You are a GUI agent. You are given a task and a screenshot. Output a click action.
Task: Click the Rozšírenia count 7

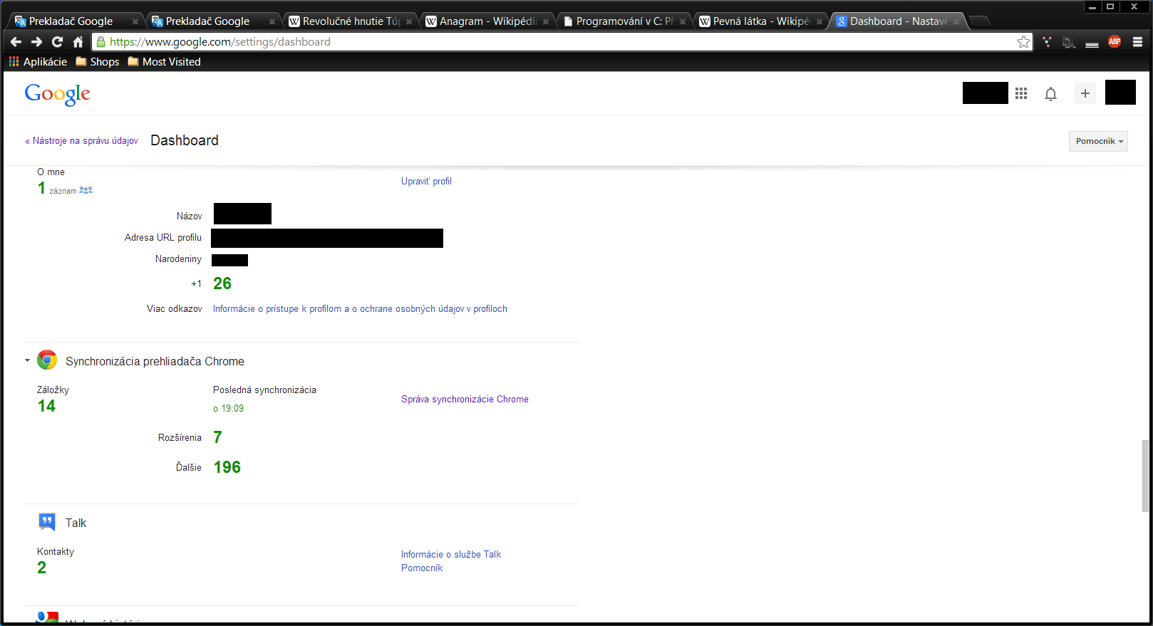pos(218,437)
